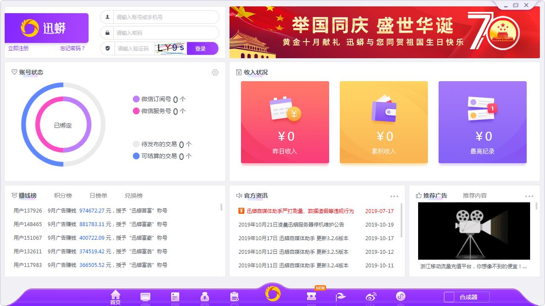Click the 登录 login button
The height and width of the screenshot is (306, 545).
(202, 48)
